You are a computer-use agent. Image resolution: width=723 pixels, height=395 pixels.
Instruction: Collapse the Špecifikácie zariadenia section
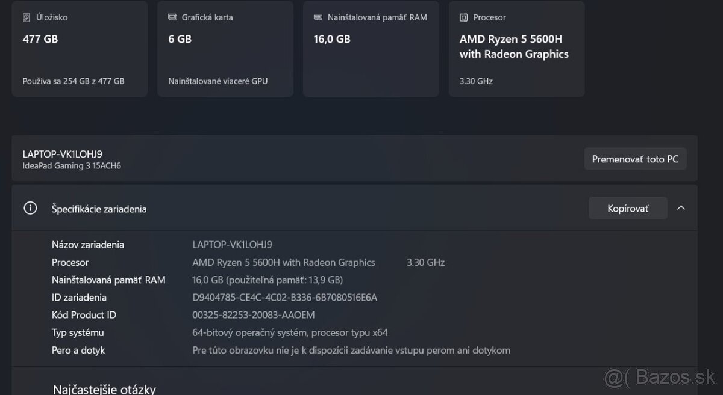point(681,207)
